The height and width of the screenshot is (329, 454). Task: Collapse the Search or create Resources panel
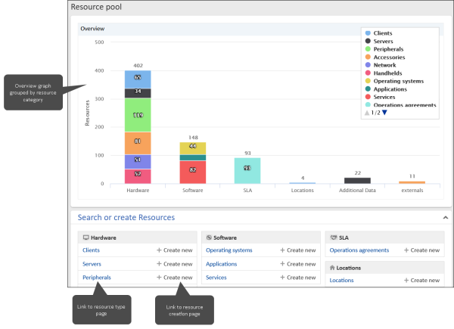pos(445,218)
